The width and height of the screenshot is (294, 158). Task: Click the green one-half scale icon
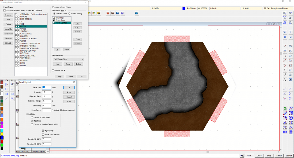[x=285, y=108]
